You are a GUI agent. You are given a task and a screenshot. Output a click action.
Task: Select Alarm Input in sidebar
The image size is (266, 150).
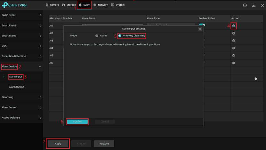[x=16, y=77]
